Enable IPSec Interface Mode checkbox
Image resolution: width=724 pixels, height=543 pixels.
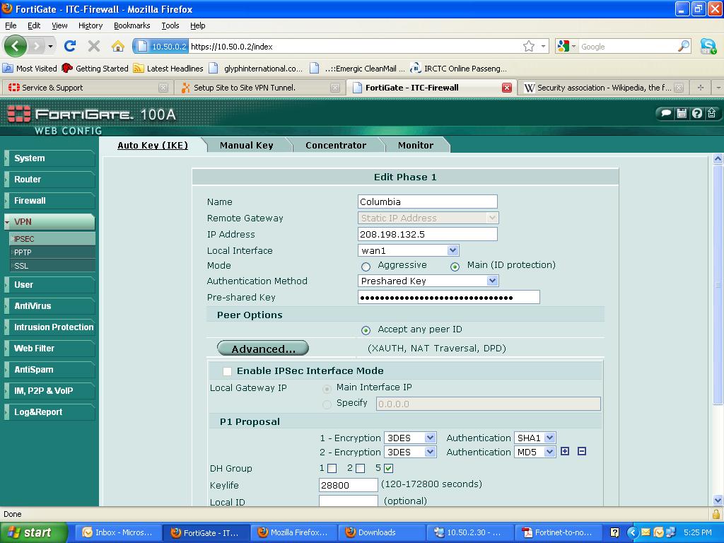click(227, 371)
